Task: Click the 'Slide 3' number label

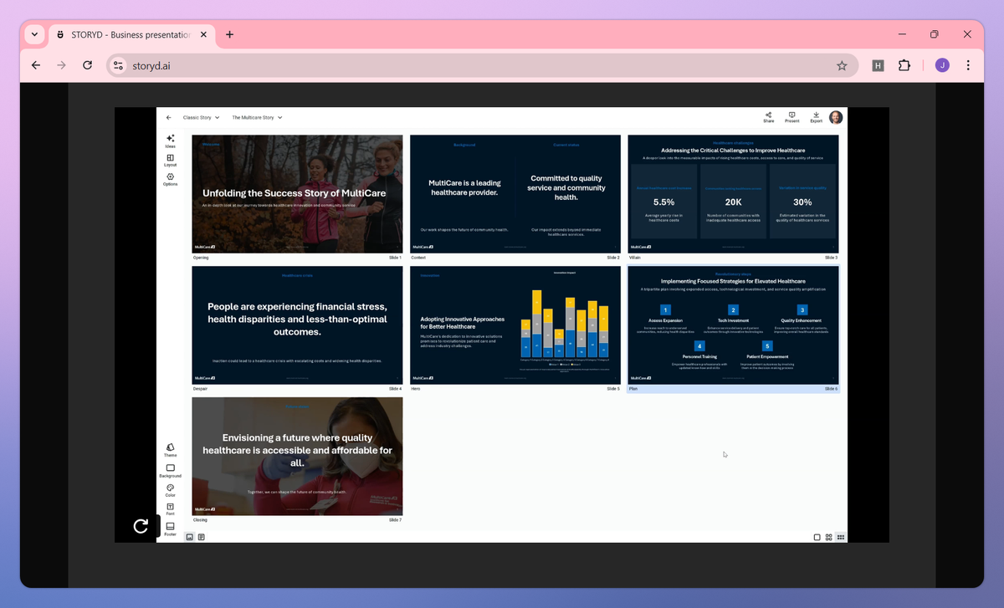Action: pyautogui.click(x=831, y=258)
